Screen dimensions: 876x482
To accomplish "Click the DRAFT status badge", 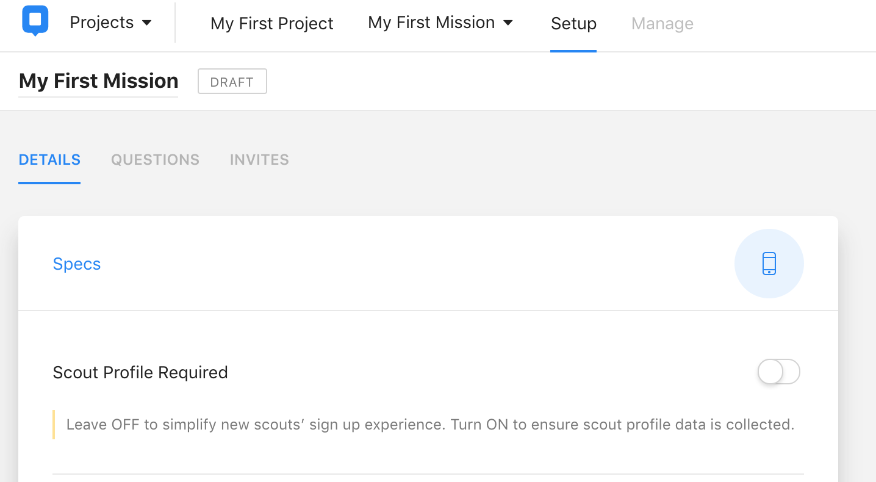I will (232, 82).
